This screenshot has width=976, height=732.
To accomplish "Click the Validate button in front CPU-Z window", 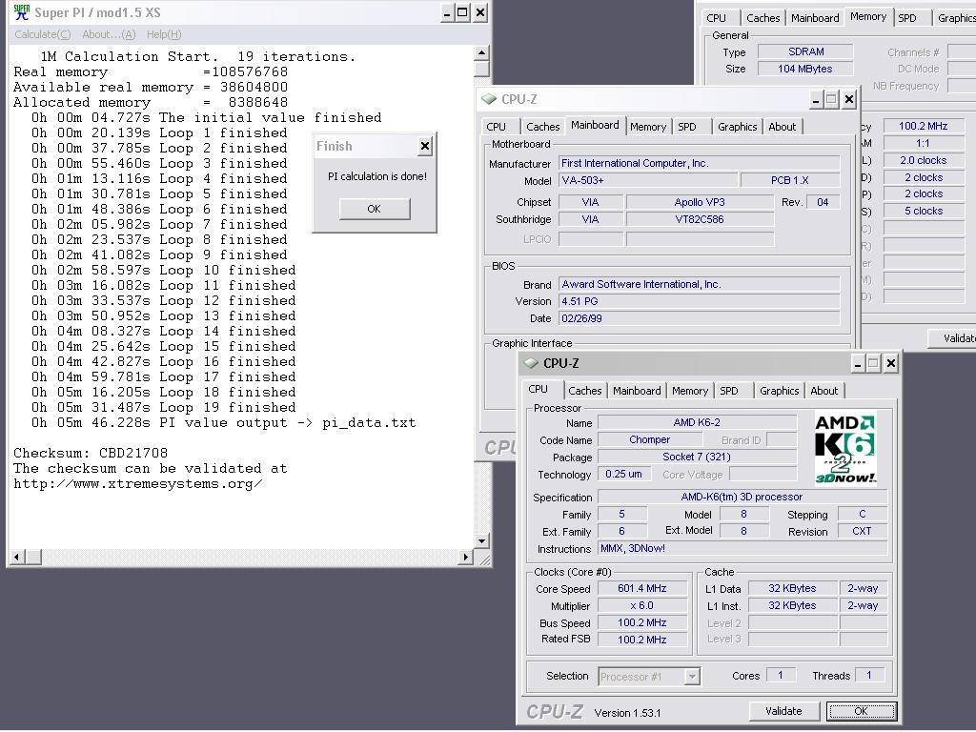I will (x=783, y=711).
